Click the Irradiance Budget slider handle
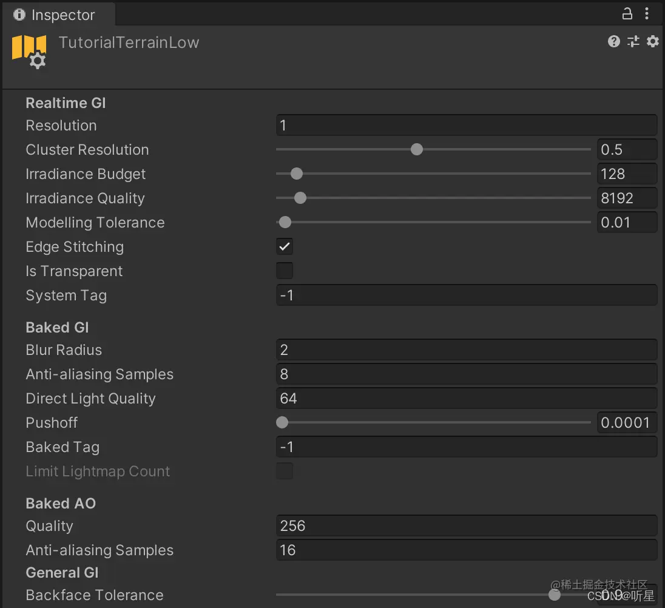 pyautogui.click(x=297, y=174)
